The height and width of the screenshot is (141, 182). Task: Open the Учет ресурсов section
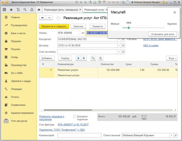pos(19,121)
